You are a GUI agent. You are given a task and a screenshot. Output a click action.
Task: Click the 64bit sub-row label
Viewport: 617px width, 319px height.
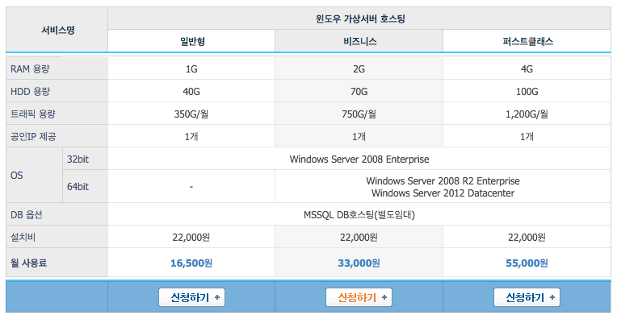pos(78,187)
